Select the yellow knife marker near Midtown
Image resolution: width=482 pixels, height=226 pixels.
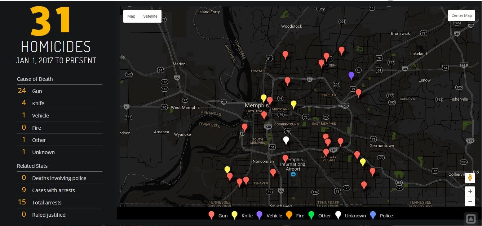(293, 105)
